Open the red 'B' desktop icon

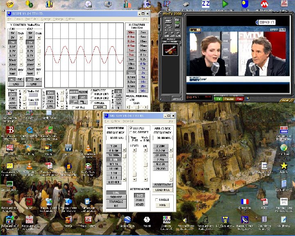coord(10,130)
